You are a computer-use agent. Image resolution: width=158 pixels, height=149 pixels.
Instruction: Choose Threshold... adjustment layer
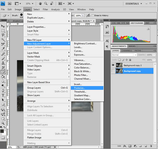coord(87,92)
